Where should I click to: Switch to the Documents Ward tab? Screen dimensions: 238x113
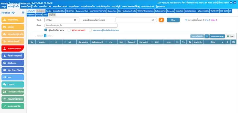(x=82, y=11)
